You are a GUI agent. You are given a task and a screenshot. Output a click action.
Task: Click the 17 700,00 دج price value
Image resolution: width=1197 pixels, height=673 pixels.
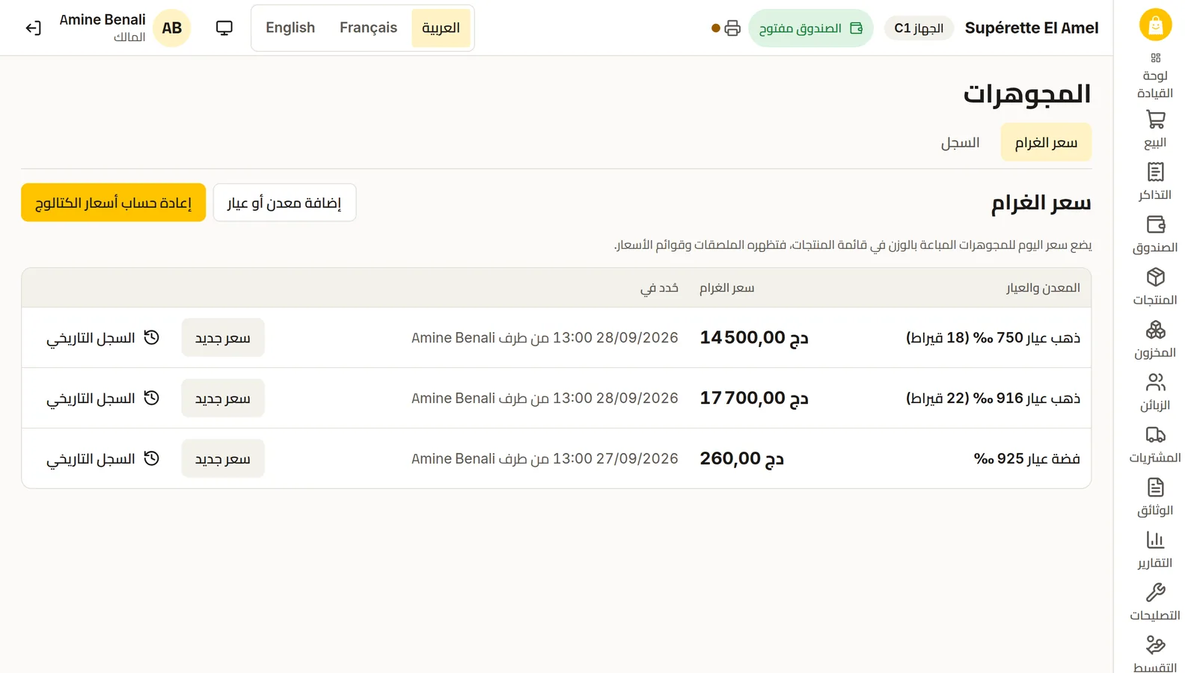coord(754,398)
